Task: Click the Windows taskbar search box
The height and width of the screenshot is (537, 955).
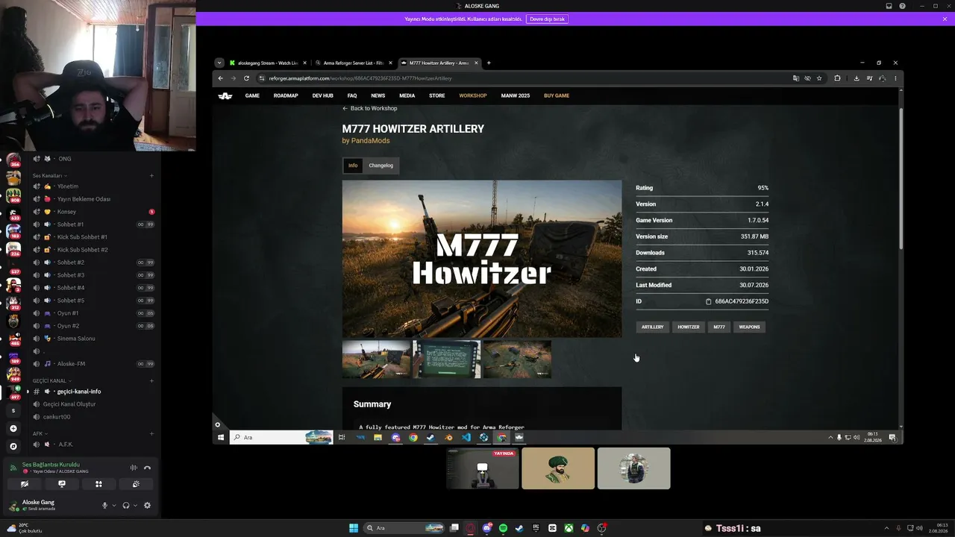Action: click(x=404, y=528)
